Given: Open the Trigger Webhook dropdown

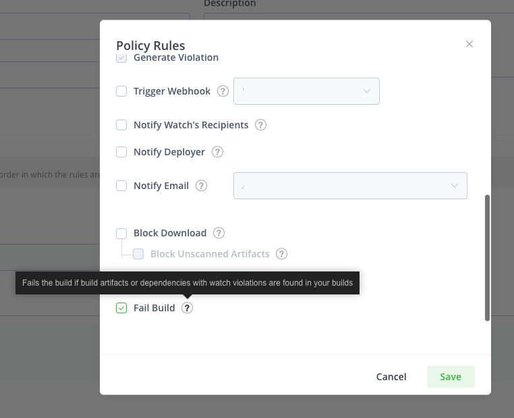Looking at the screenshot, I should tap(306, 91).
